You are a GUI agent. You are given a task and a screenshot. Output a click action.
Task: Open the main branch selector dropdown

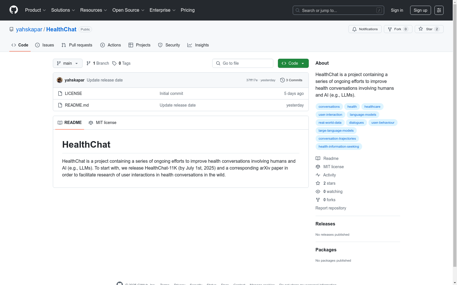[x=68, y=63]
